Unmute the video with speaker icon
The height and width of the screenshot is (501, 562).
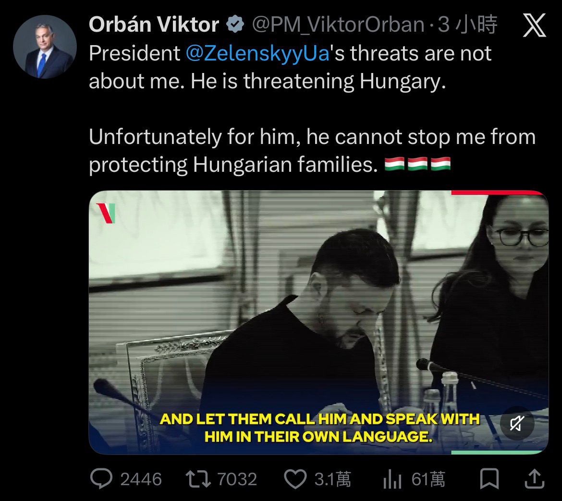pos(517,423)
